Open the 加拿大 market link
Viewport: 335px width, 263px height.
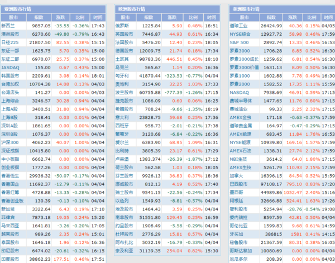(237, 176)
